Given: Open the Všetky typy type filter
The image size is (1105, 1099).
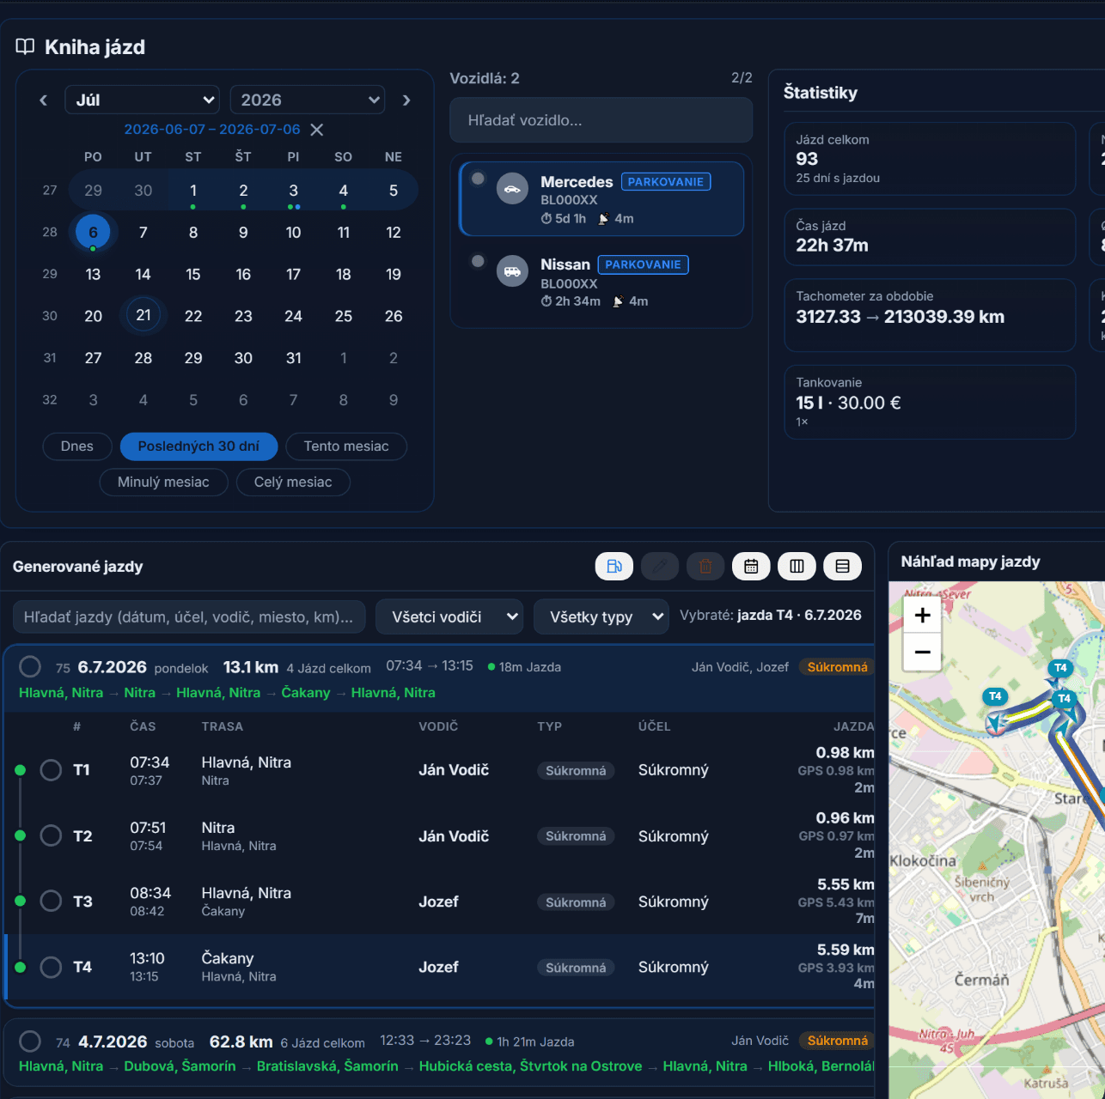Looking at the screenshot, I should [x=601, y=616].
